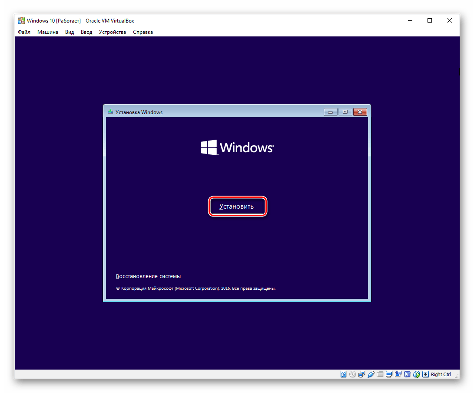The height and width of the screenshot is (393, 474).
Task: Open the Файл menu
Action: [x=24, y=32]
